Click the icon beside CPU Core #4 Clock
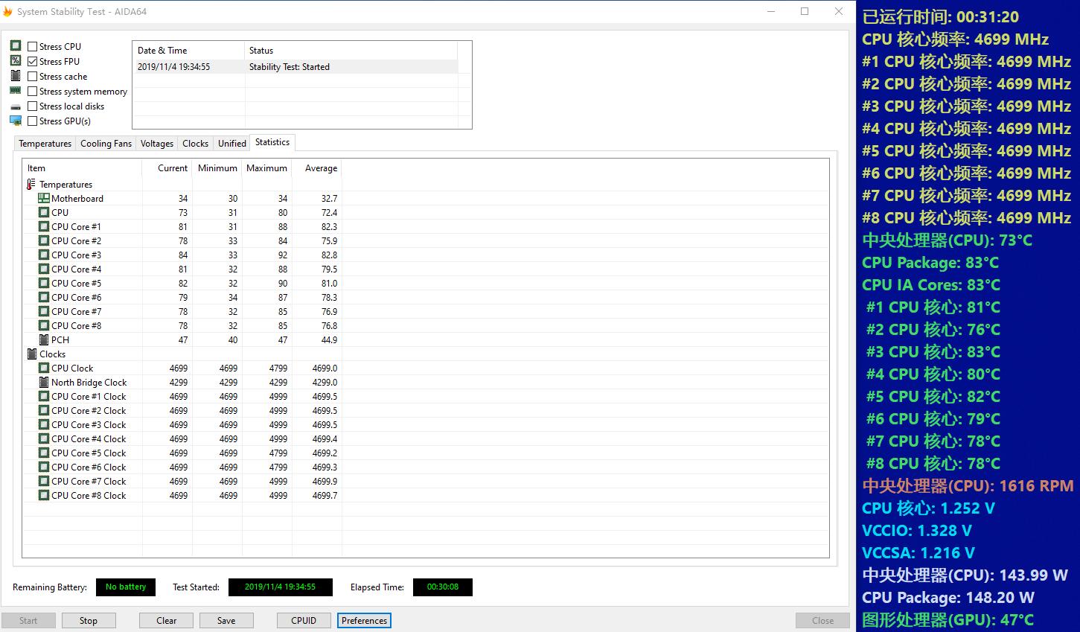This screenshot has height=632, width=1080. (44, 438)
